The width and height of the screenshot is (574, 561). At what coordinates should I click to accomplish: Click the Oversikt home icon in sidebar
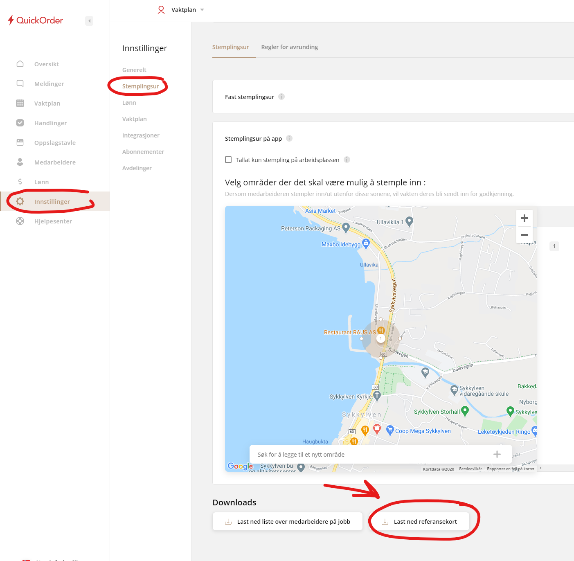pos(20,64)
